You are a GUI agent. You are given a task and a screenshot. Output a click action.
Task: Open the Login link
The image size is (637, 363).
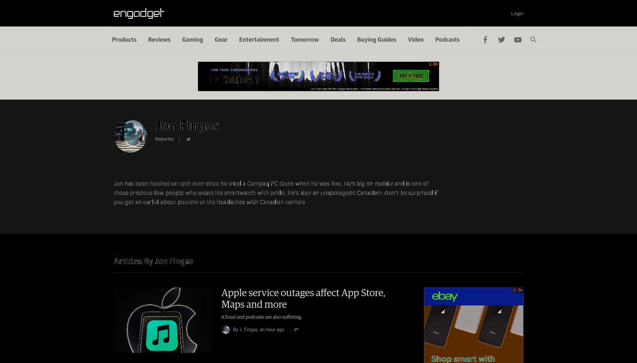[517, 14]
